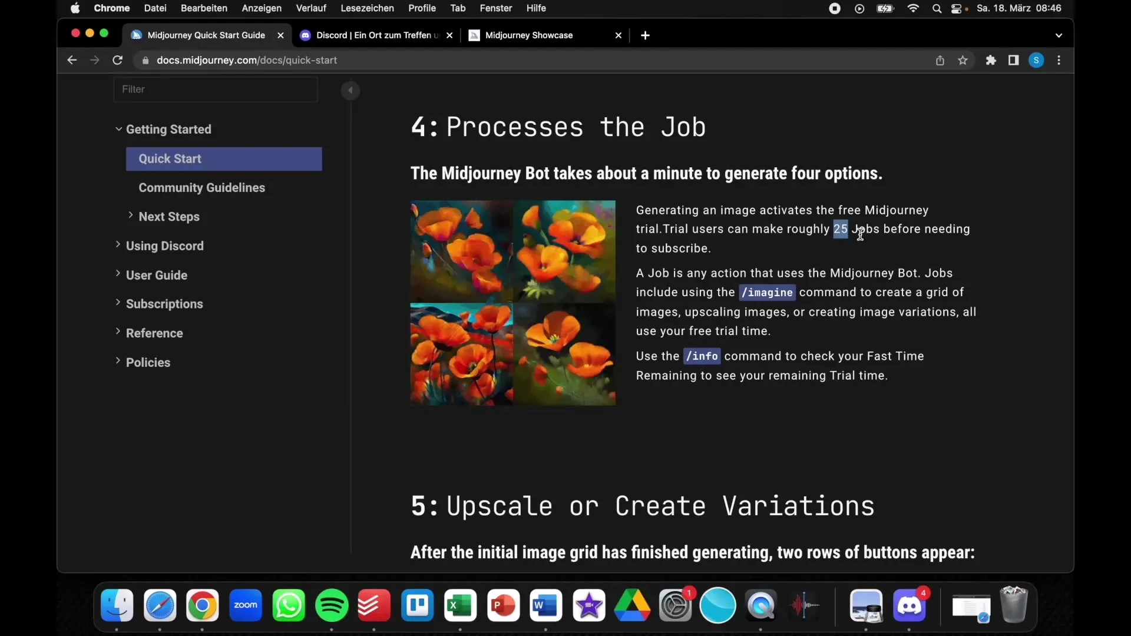Click the Discord tab
The image size is (1131, 636).
coord(377,35)
